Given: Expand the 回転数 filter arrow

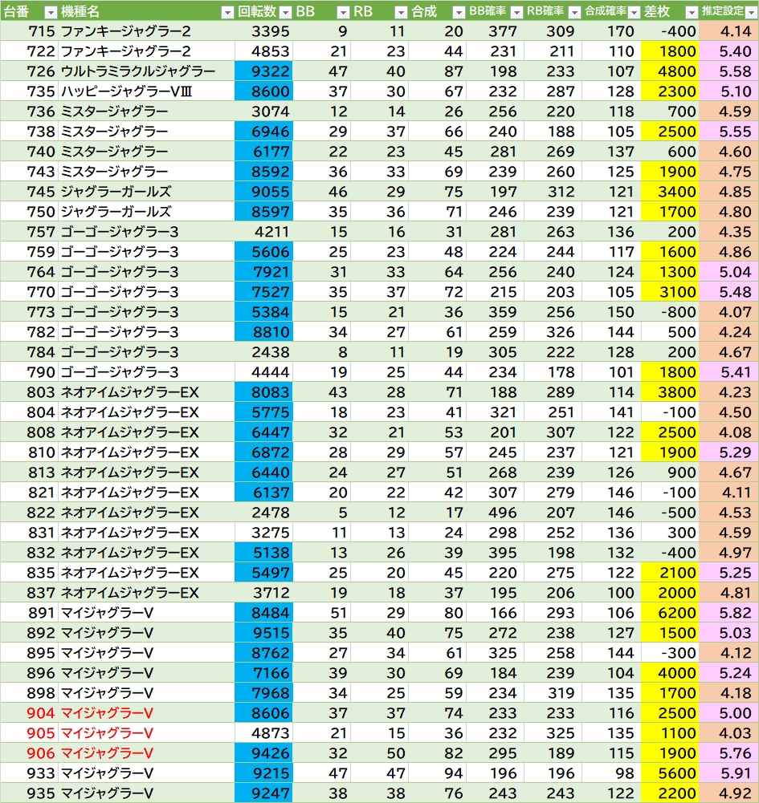Looking at the screenshot, I should point(285,12).
